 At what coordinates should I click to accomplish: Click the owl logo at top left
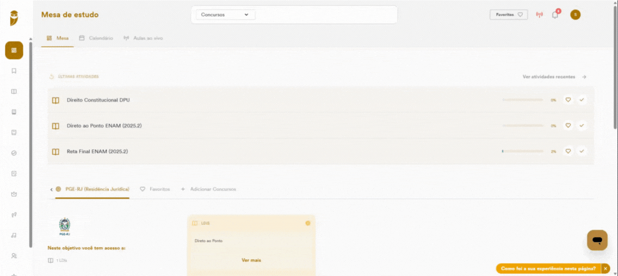14,18
